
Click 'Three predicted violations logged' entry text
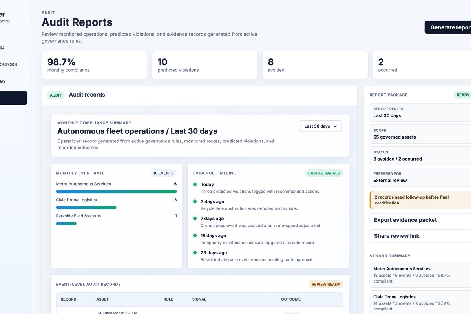[260, 192]
